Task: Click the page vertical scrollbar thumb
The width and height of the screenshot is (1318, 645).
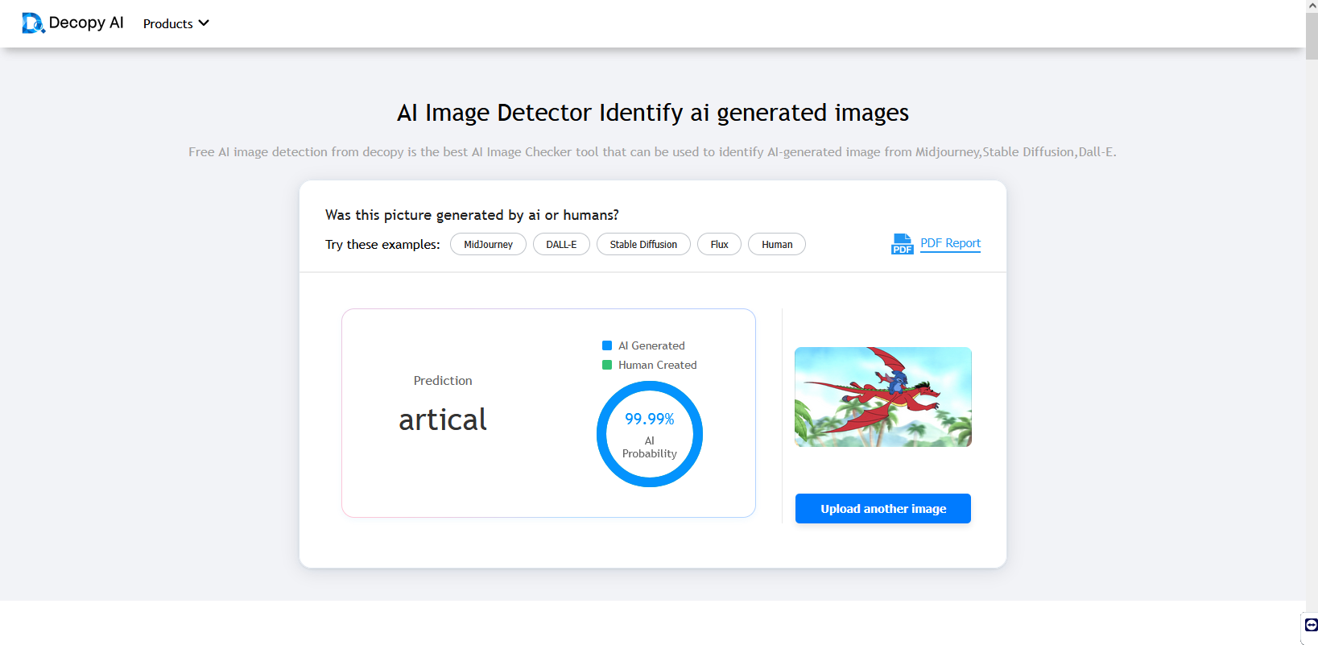Action: coord(1312,35)
